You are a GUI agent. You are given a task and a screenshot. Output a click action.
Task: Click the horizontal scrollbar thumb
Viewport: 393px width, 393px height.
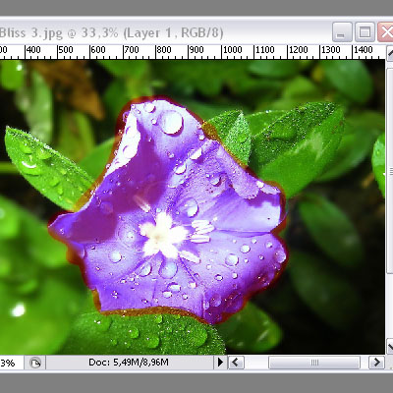coord(314,363)
